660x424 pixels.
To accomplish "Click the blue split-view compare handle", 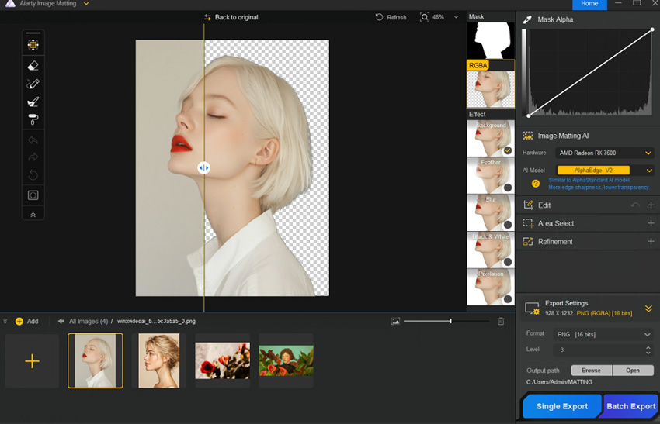I will tap(203, 167).
